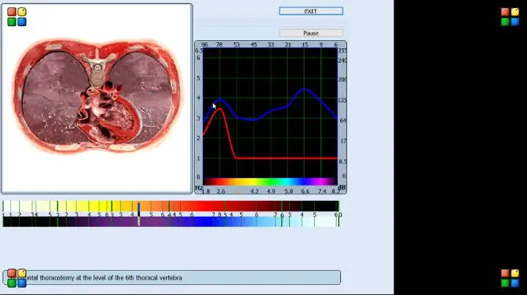Click four-color icon at top of black panel
The image size is (527, 295).
click(x=509, y=17)
